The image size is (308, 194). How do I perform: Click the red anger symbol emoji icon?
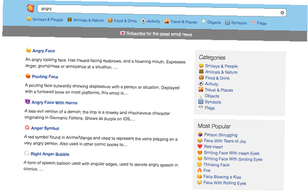(x=27, y=127)
